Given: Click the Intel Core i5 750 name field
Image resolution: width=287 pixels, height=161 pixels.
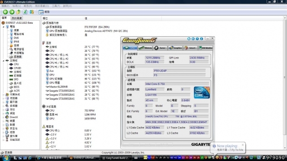Looking at the screenshot, I should tap(177, 84).
